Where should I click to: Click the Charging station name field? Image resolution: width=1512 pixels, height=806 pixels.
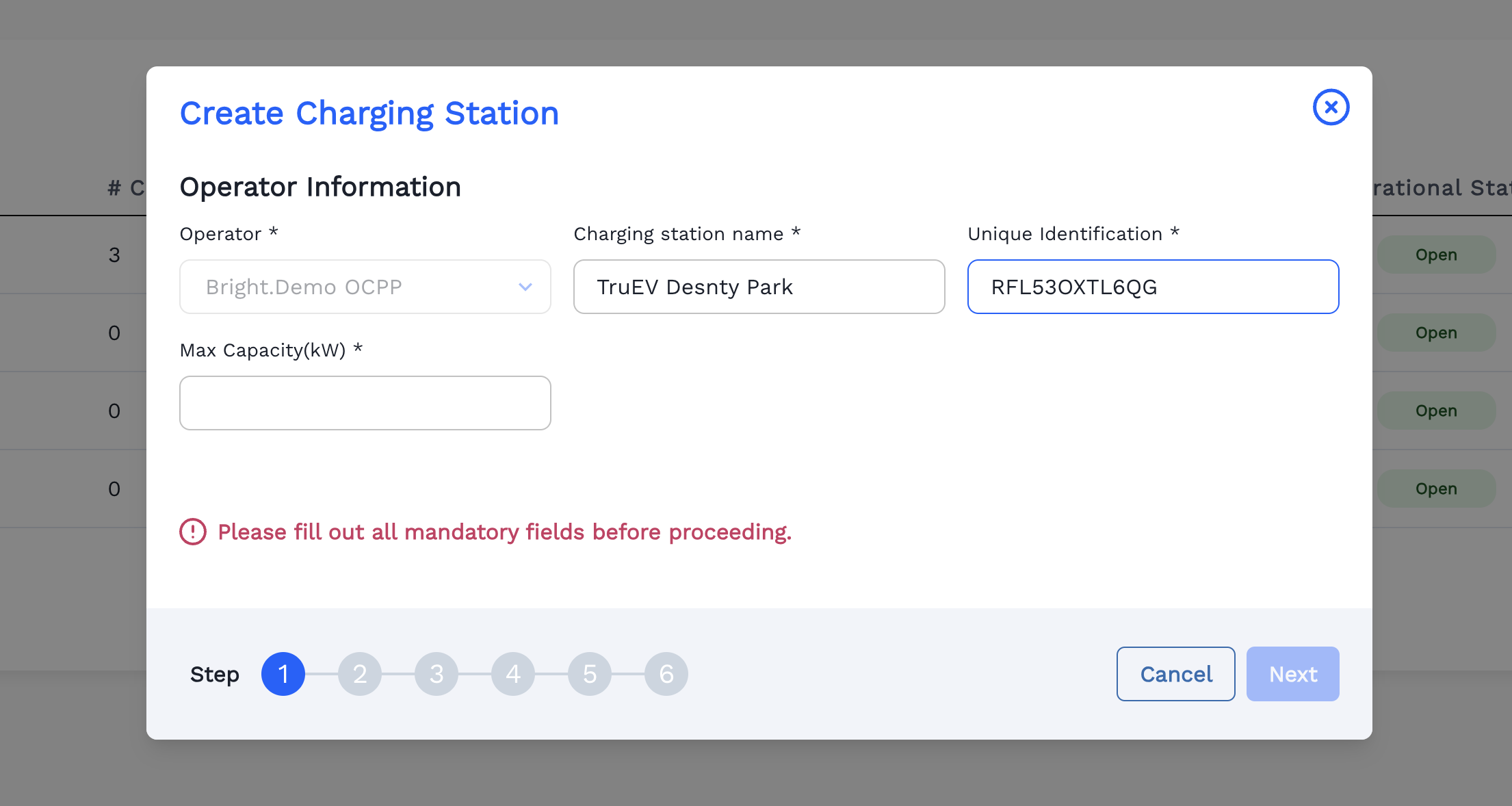coord(759,287)
